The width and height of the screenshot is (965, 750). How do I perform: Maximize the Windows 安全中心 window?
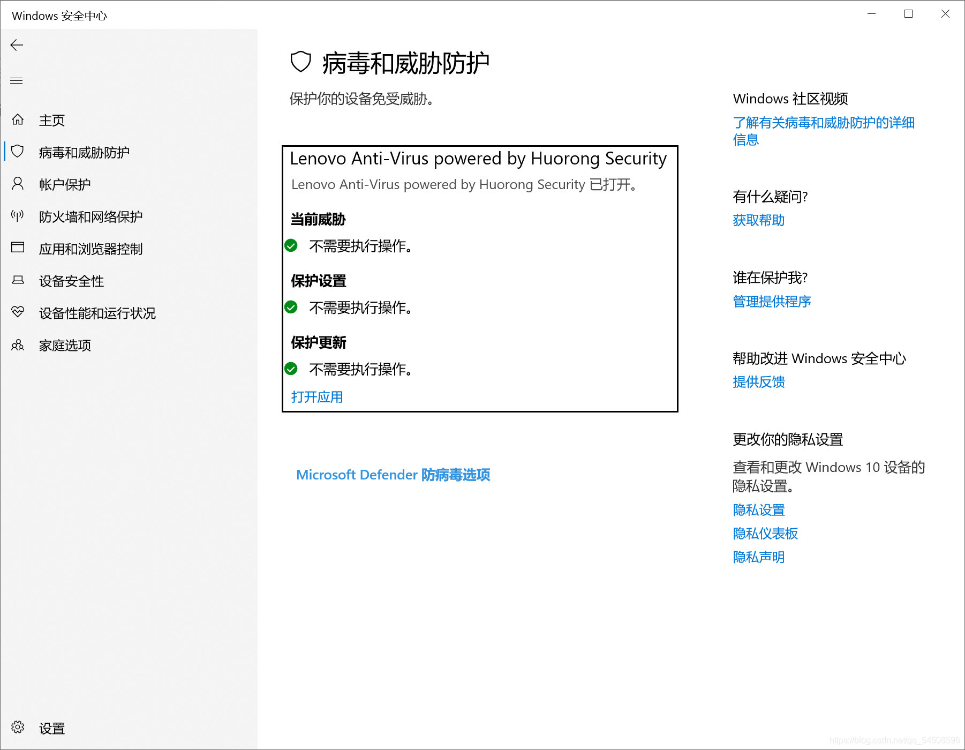click(x=908, y=14)
